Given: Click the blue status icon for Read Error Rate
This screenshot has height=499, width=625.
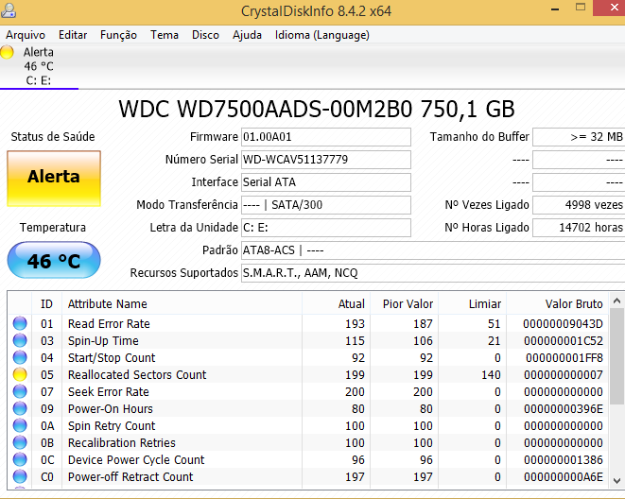Looking at the screenshot, I should tap(20, 323).
